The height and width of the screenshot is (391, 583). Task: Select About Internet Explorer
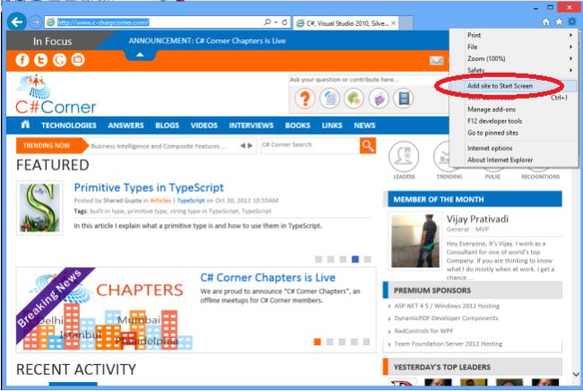tap(514, 160)
